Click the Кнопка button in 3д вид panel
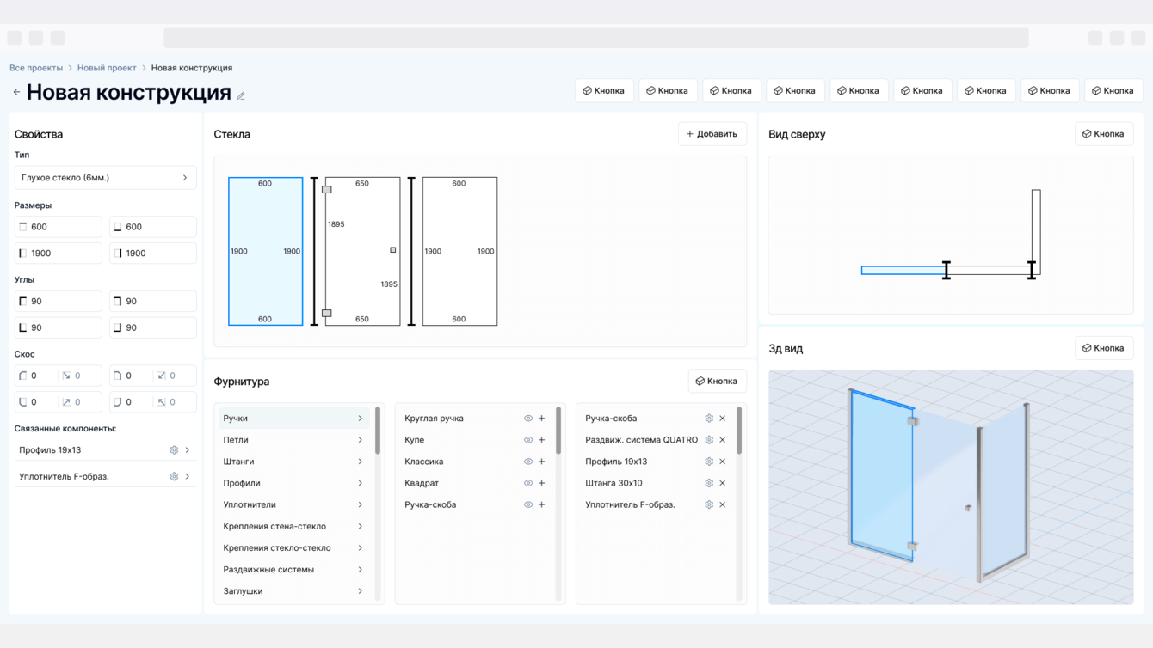Screen dimensions: 1153x648 (1104, 348)
